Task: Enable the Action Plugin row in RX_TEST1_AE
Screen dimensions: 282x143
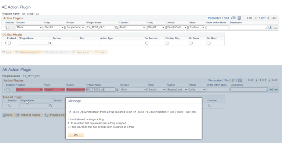Action: (x=8, y=27)
